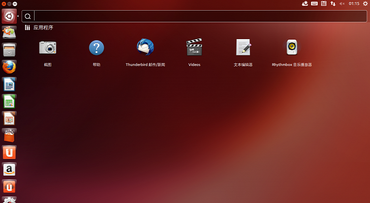
Task: Open Thunderbird mail/news app
Action: [x=145, y=47]
